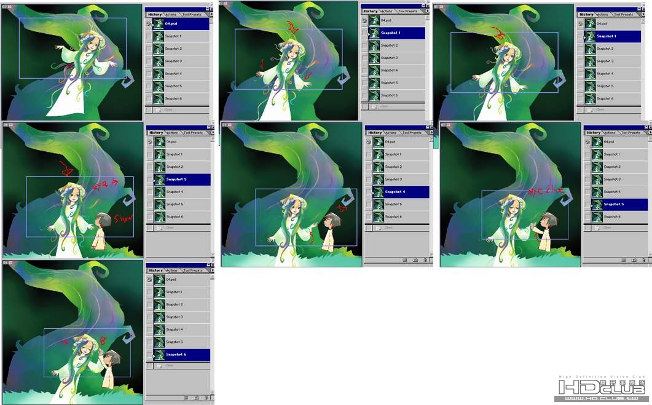Click trash icon in panel with Snapshot 5 highlighted
652x405 pixels.
pos(643,260)
